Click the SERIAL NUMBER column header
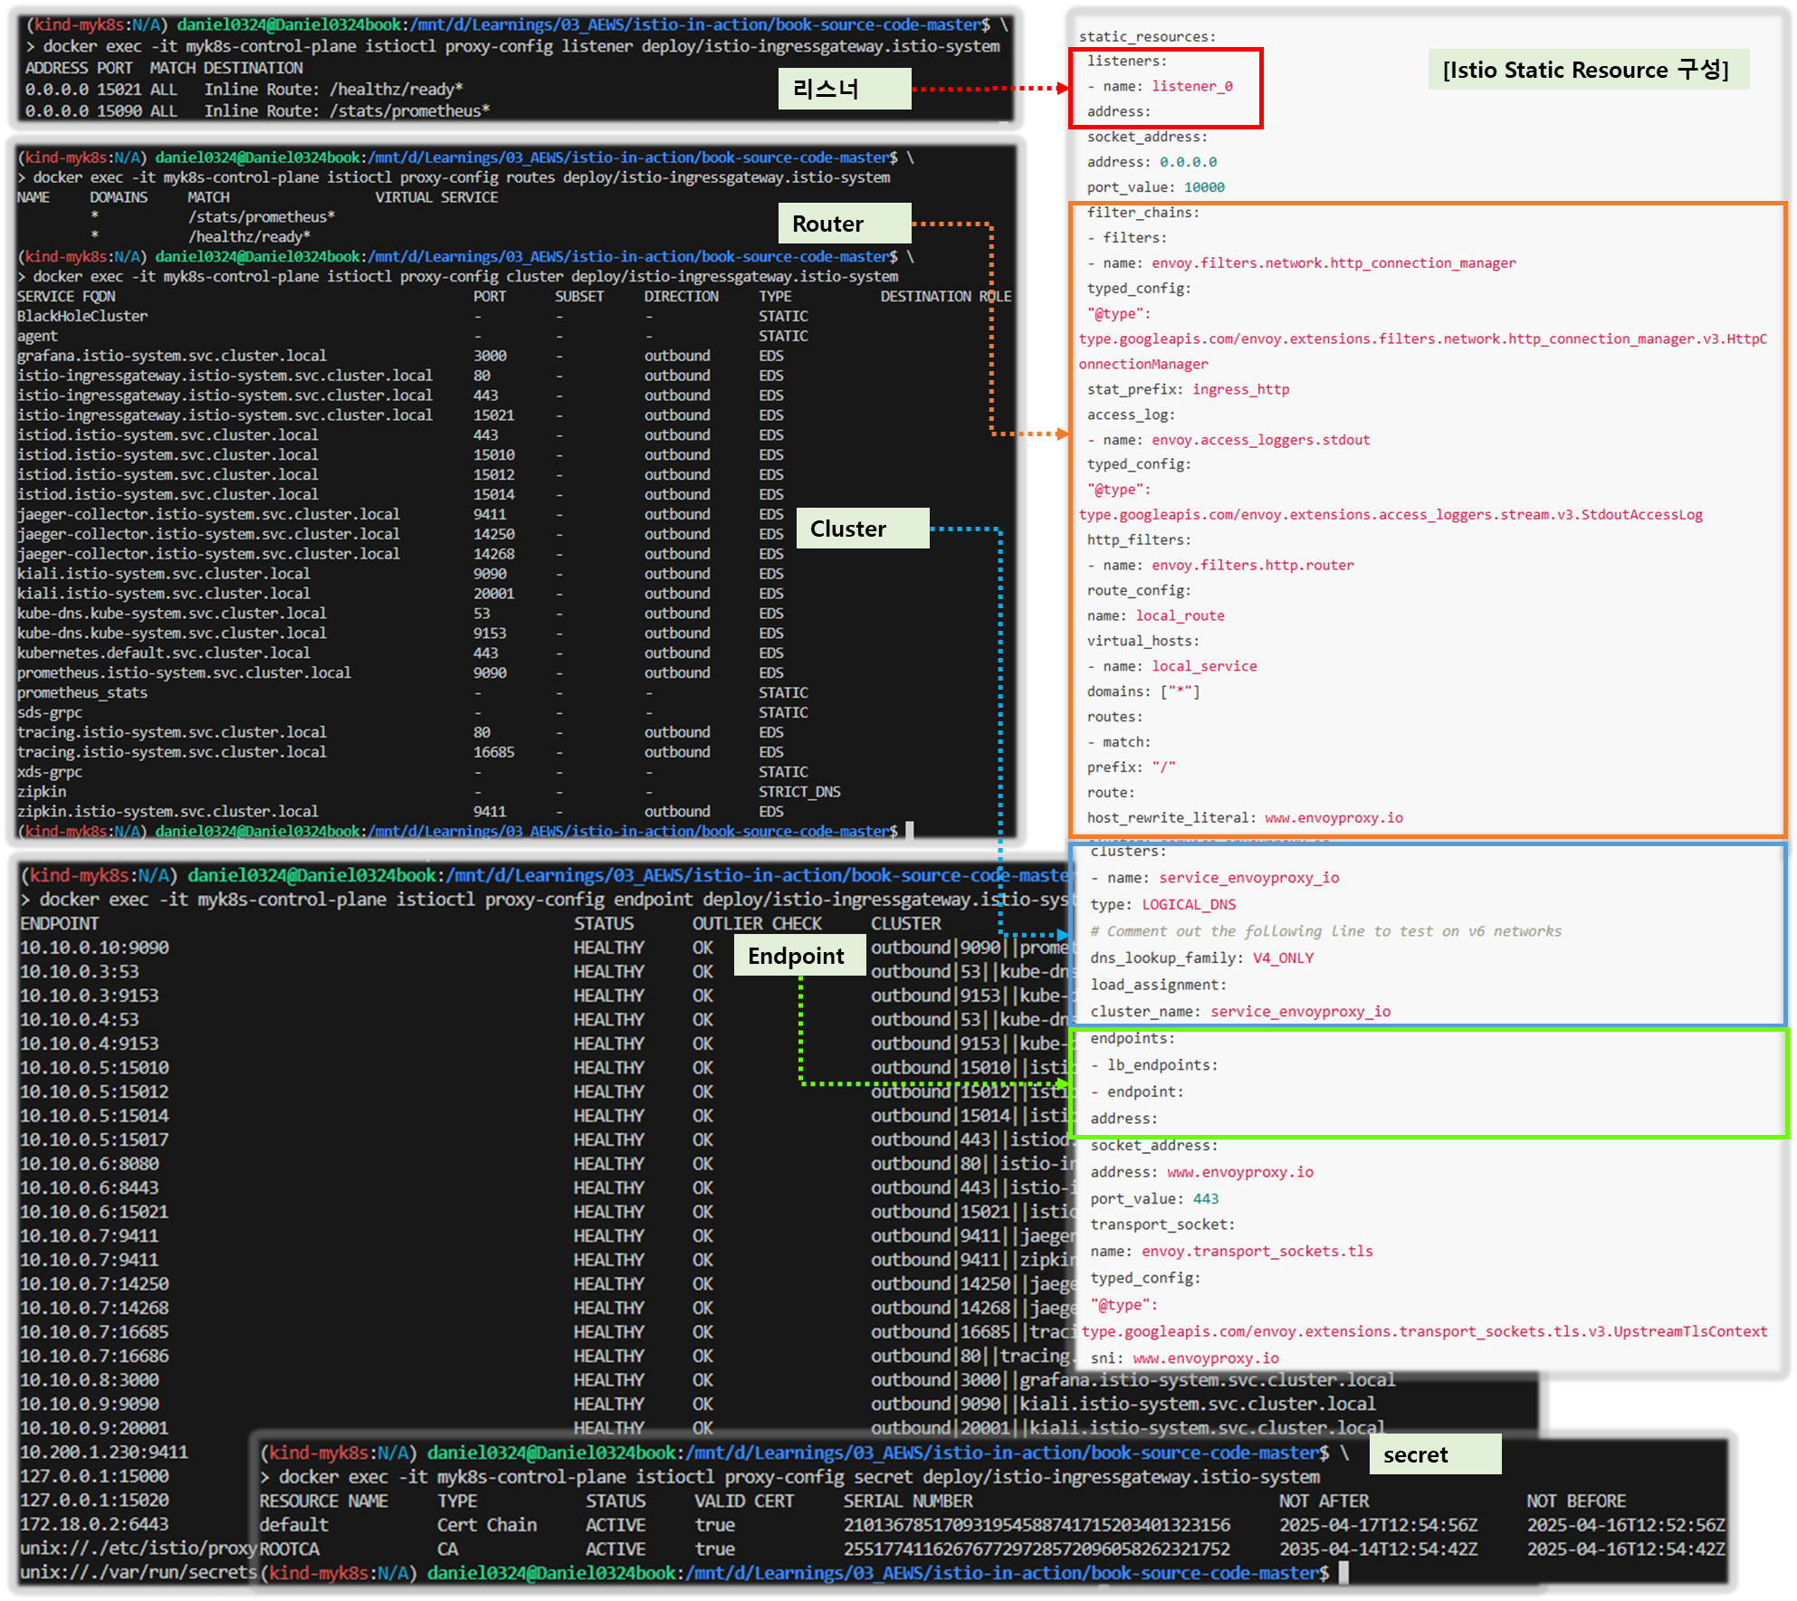The height and width of the screenshot is (1601, 1797). [x=908, y=1501]
